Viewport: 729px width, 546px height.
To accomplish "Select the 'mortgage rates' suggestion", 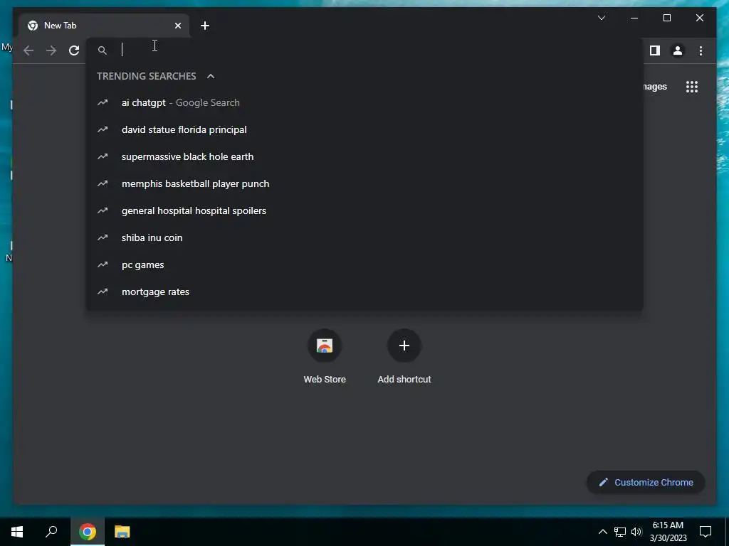I will click(364, 291).
